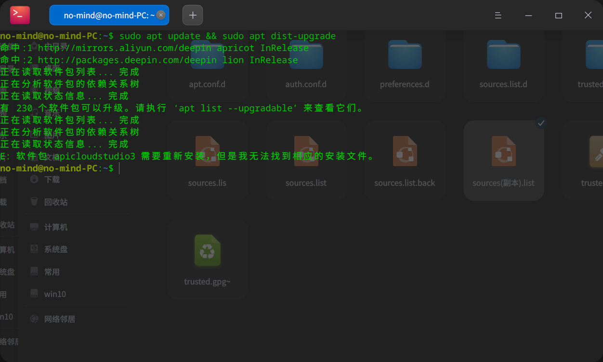Add a new terminal tab with plus button

(193, 15)
